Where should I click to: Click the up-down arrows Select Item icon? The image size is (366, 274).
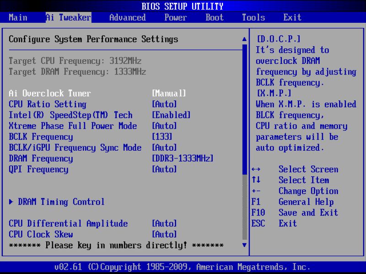pyautogui.click(x=256, y=180)
